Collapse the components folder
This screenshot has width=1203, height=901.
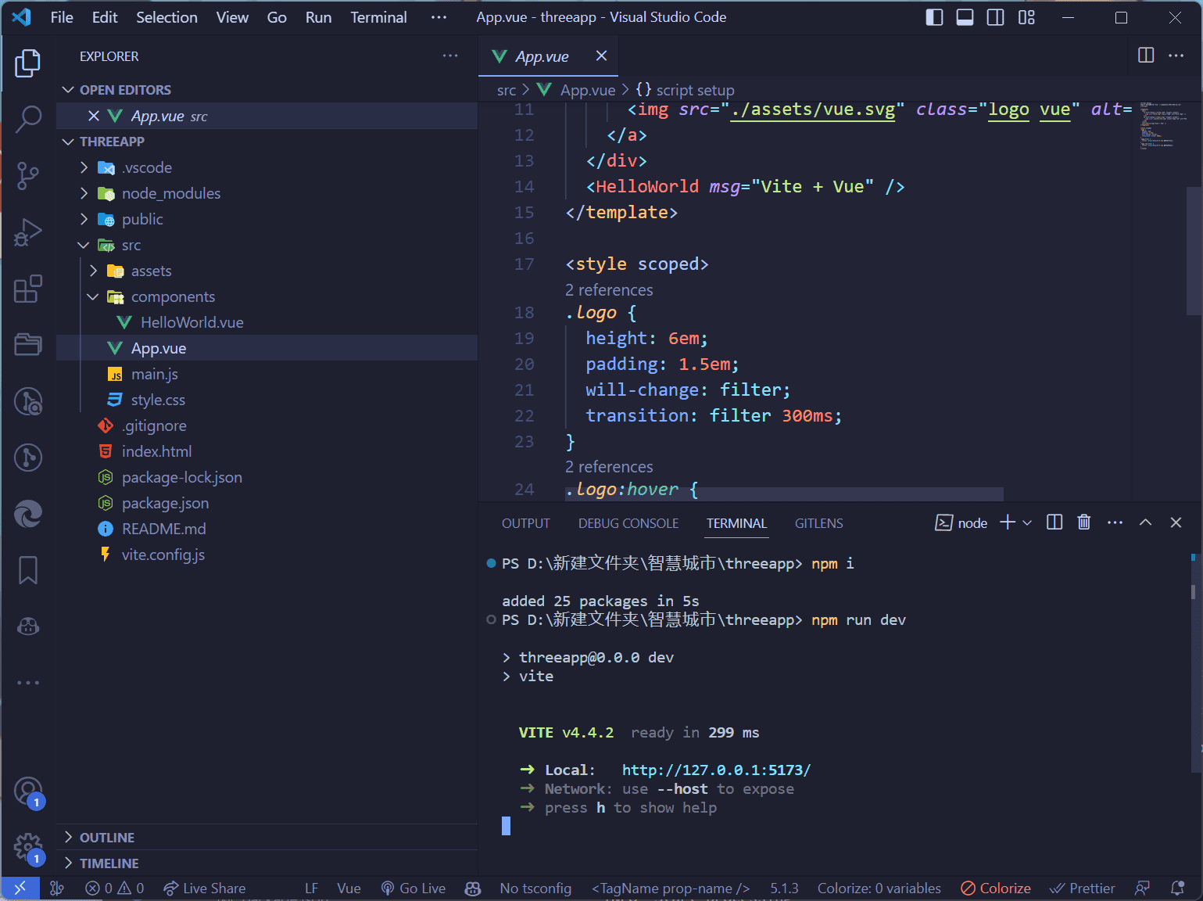tap(93, 296)
